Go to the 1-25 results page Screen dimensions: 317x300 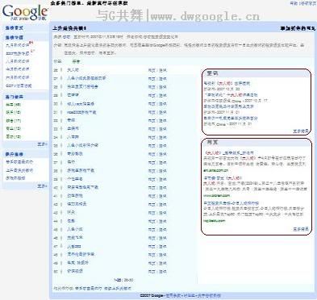click(117, 280)
